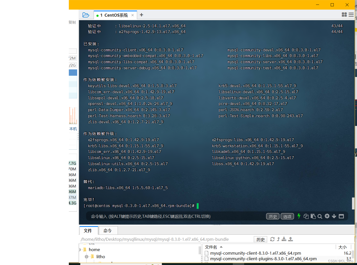Click the 复制 label in left panel
357x265 pixels.
click(72, 22)
